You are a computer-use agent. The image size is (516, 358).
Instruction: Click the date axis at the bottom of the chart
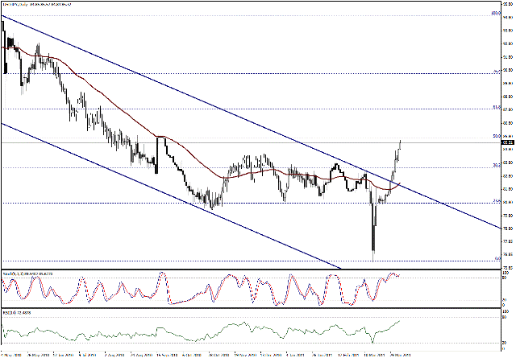tap(242, 353)
